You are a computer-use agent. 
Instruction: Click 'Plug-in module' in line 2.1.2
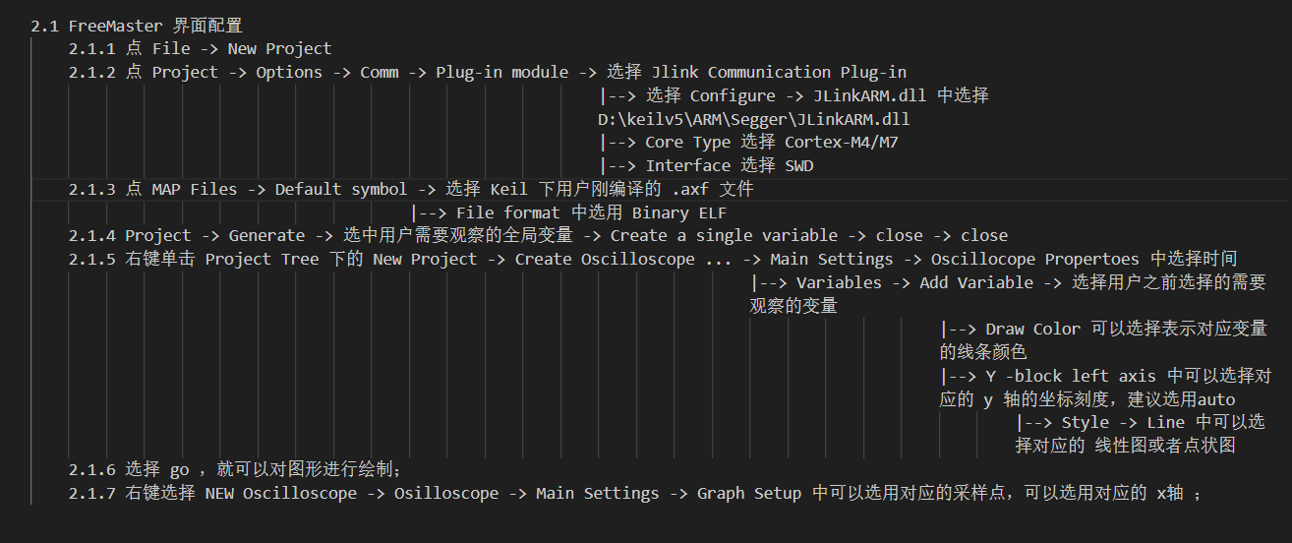click(x=502, y=72)
